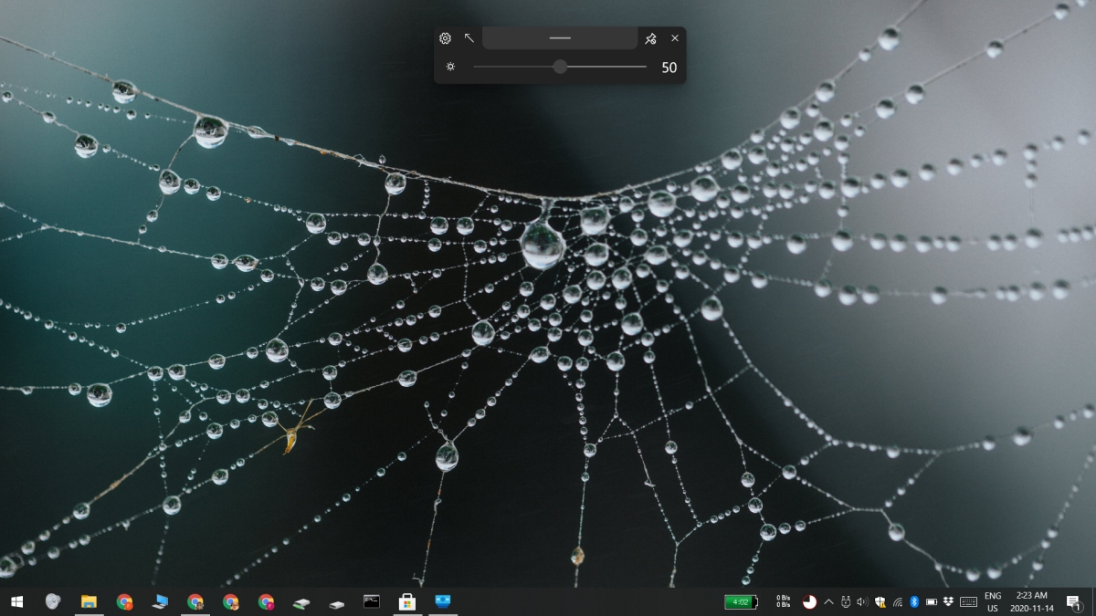Open the security shield warning in the tray
1096x616 pixels.
tap(880, 602)
